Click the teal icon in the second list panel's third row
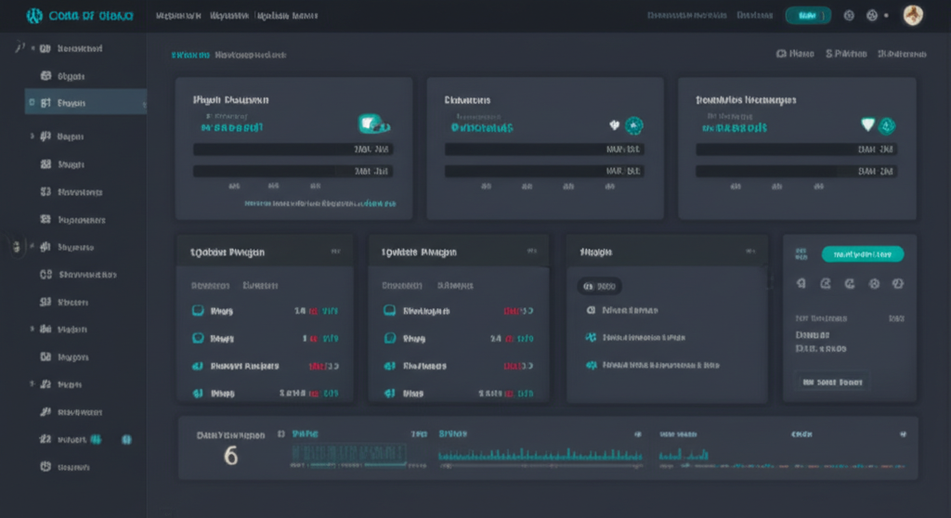Screen dimensions: 951x518 tap(389, 366)
